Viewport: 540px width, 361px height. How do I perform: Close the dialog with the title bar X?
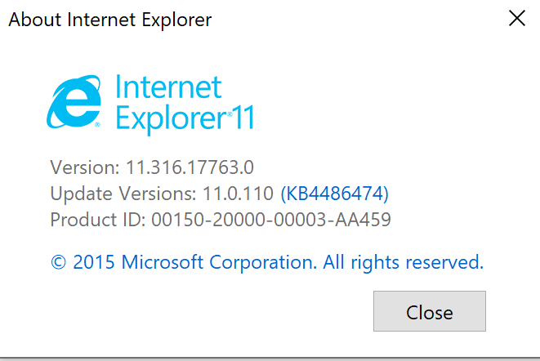point(516,19)
